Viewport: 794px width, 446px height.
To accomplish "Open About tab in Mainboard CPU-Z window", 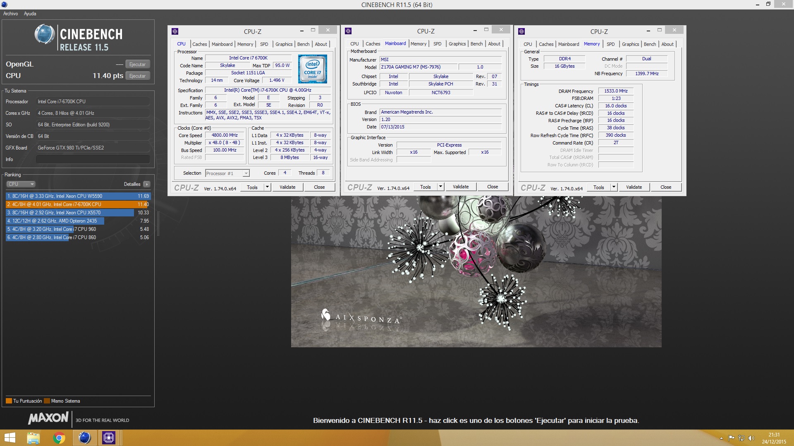I will [x=494, y=44].
